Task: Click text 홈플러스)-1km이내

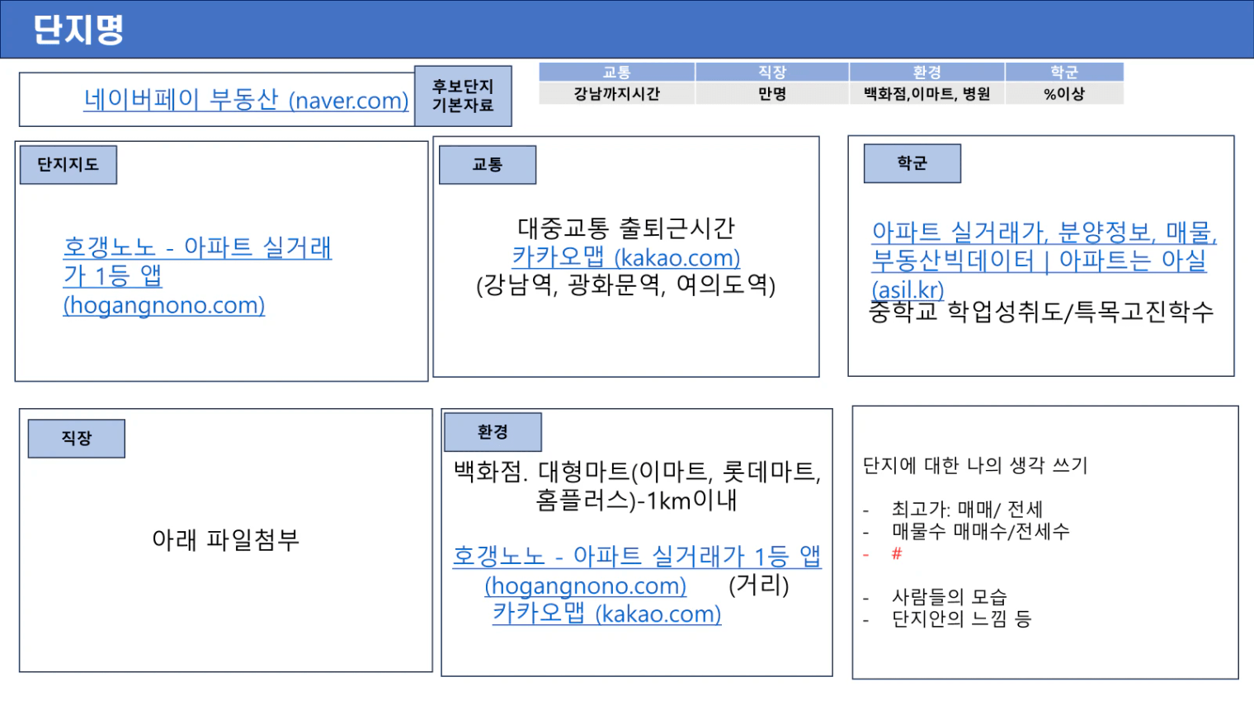Action: [x=636, y=500]
